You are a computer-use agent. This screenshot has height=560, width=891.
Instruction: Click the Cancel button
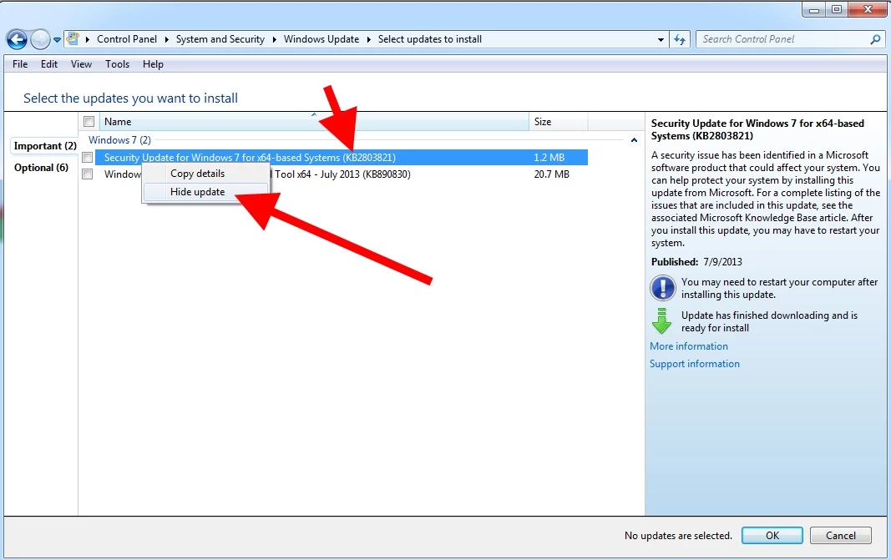(840, 536)
